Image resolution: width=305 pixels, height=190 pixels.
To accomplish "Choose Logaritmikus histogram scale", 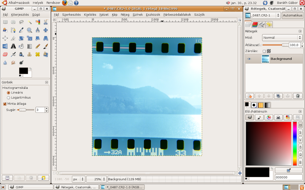I will coord(8,98).
